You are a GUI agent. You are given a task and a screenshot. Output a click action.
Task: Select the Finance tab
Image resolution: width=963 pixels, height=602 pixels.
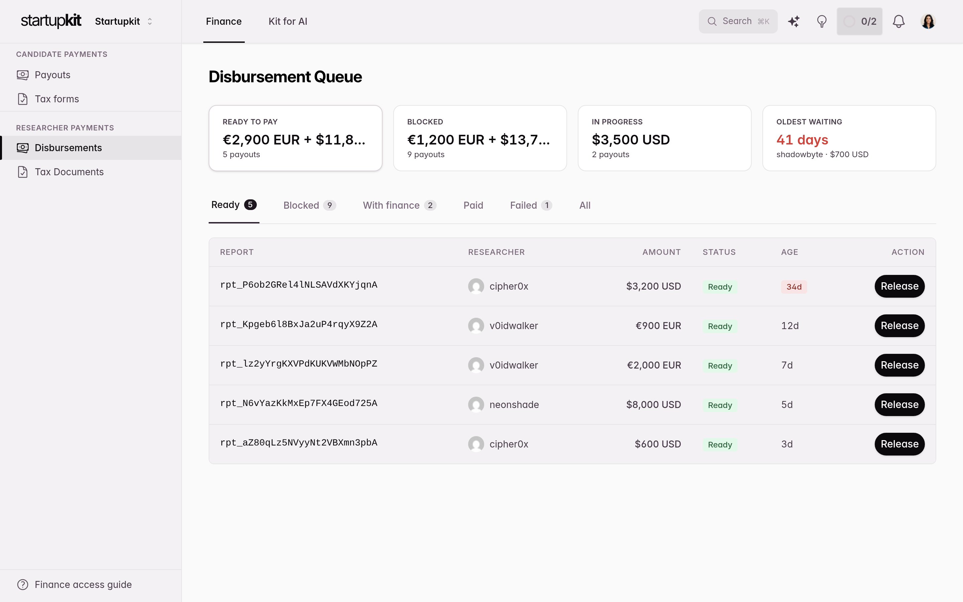click(x=224, y=21)
